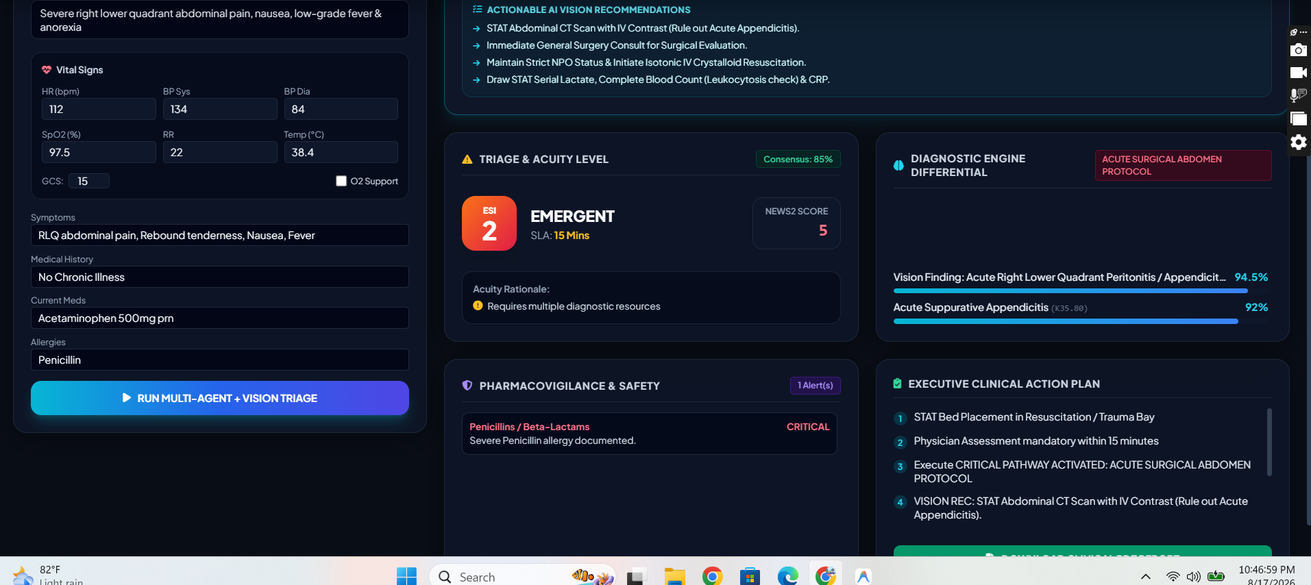1311x585 pixels.
Task: Click the list icon beside Actionable AI Vision Recommendations
Action: [x=477, y=10]
